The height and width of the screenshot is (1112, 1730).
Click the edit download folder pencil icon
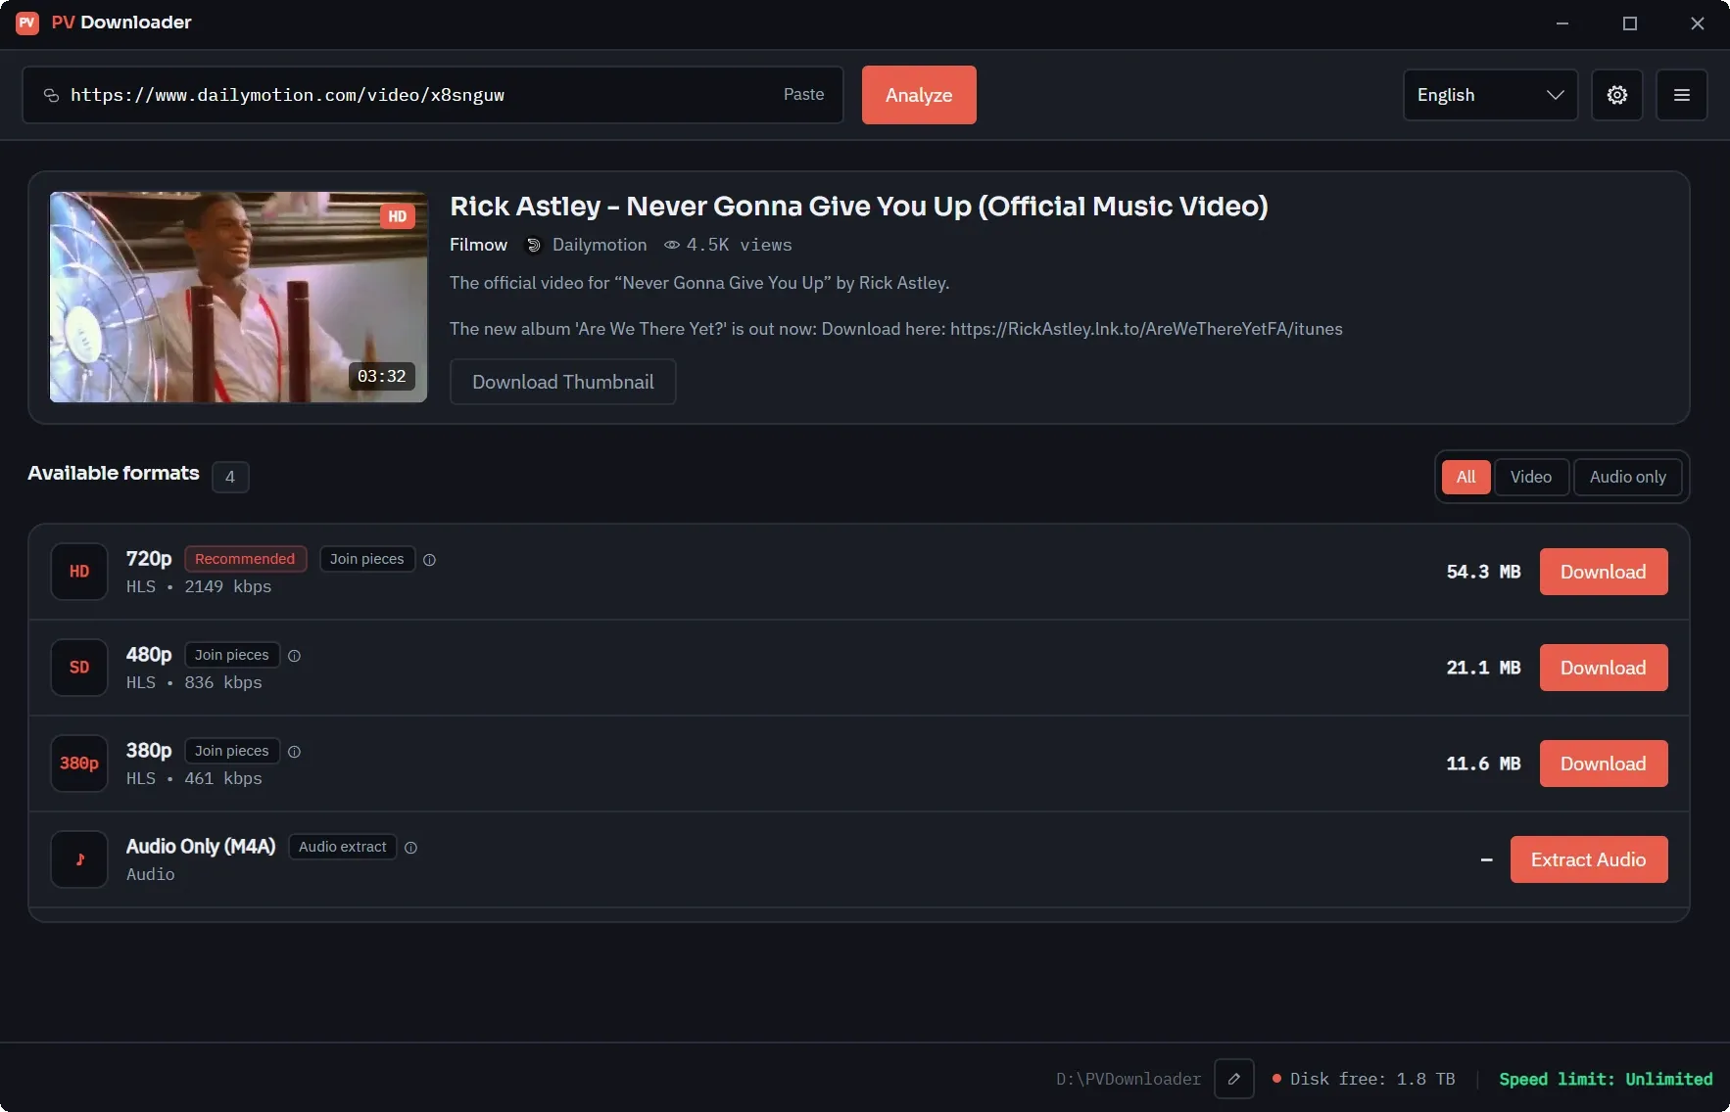(1234, 1079)
